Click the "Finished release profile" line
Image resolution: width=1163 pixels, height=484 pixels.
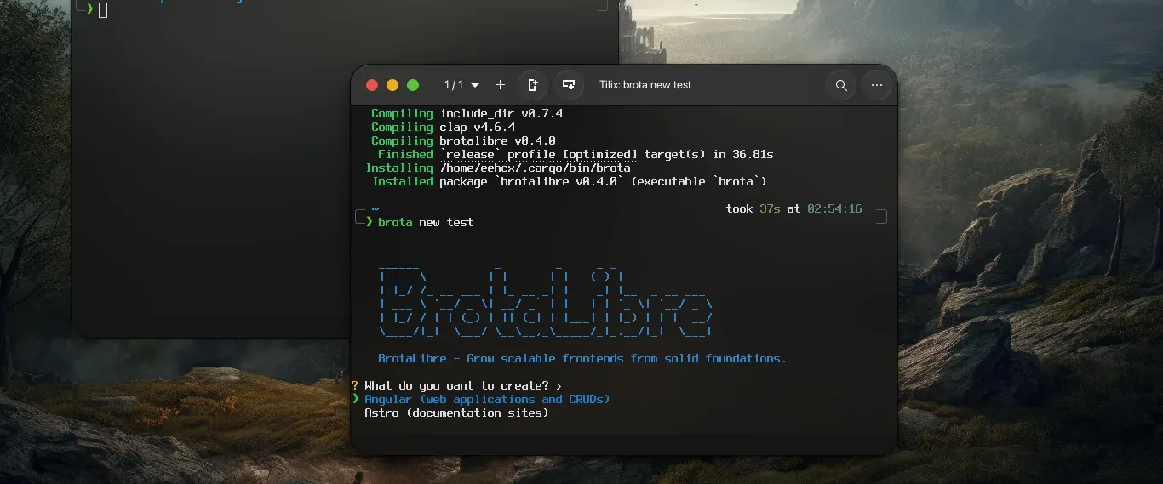(x=576, y=154)
